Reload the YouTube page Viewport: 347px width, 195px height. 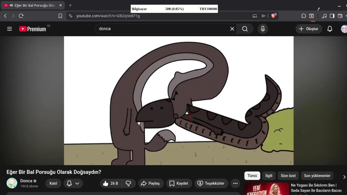[x=21, y=16]
